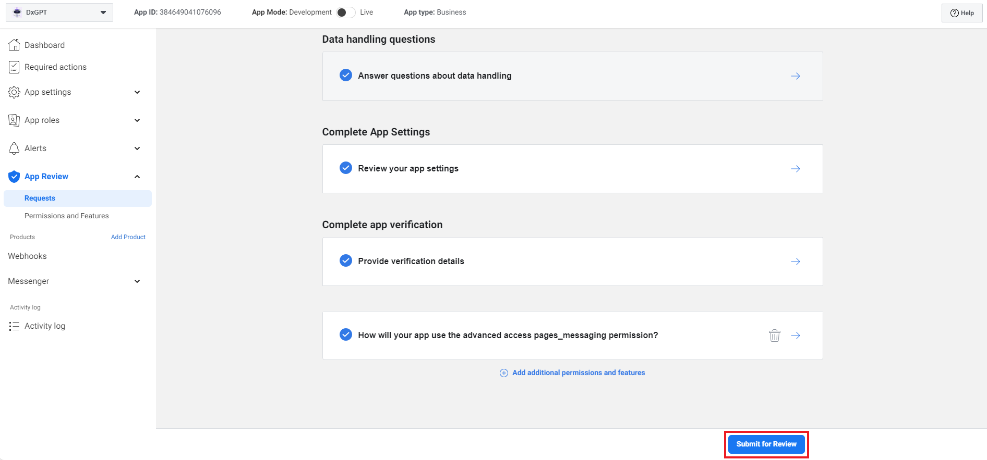Open data handling questions via arrow icon
Image resolution: width=987 pixels, height=460 pixels.
(795, 76)
